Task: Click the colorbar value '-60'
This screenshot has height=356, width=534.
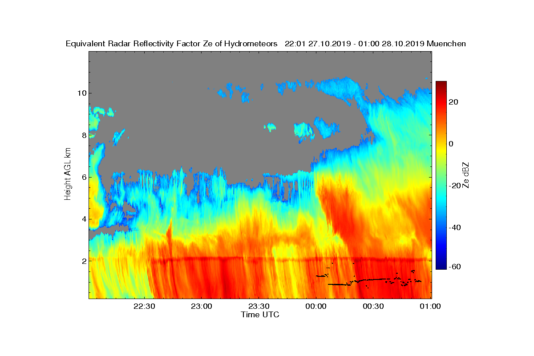Action: point(455,267)
